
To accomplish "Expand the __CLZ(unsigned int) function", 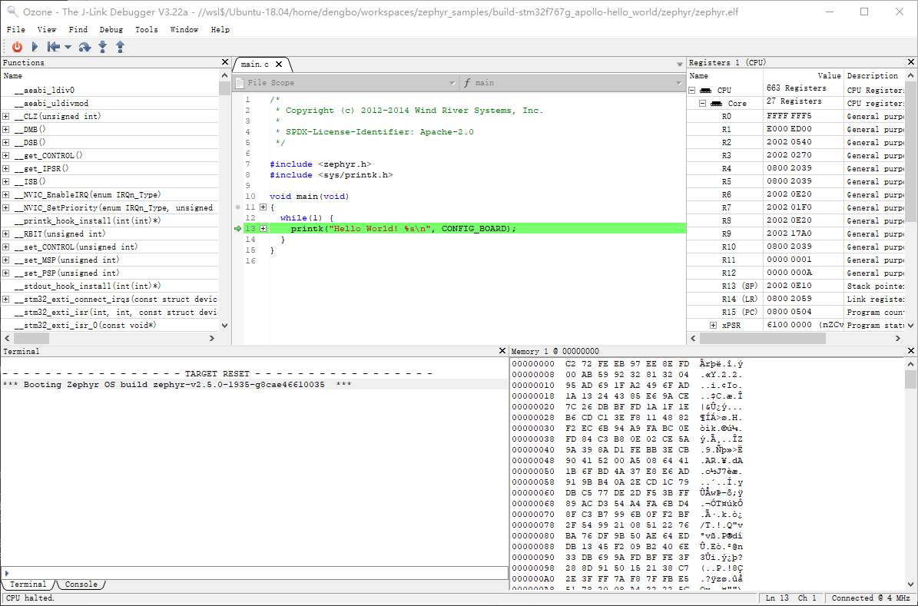I will [6, 117].
